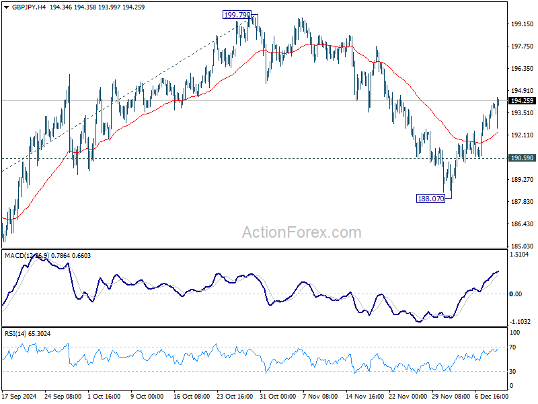Image resolution: width=538 pixels, height=404 pixels.
Task: Select the 188.070 low price label
Action: (x=430, y=199)
